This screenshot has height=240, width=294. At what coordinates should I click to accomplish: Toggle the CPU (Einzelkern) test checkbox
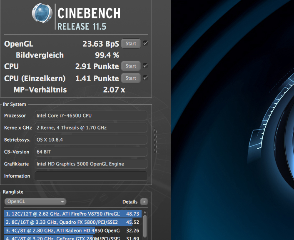pos(145,78)
